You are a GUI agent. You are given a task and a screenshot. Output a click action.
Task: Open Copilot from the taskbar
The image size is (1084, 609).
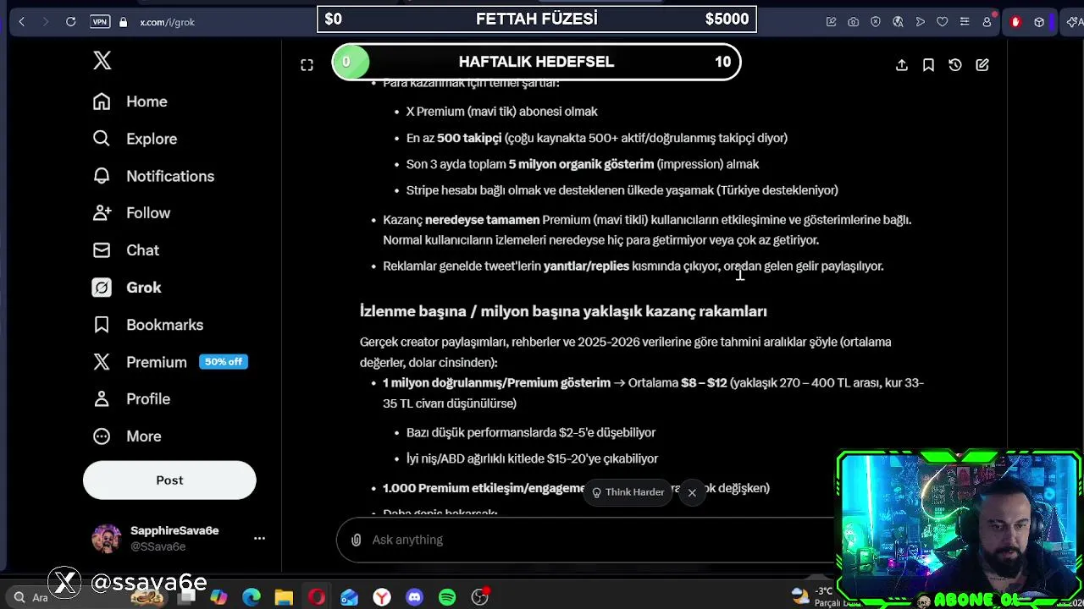tap(218, 597)
